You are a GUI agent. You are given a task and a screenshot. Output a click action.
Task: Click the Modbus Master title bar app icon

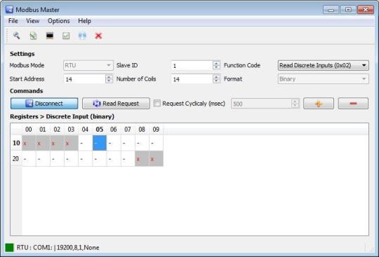point(9,10)
